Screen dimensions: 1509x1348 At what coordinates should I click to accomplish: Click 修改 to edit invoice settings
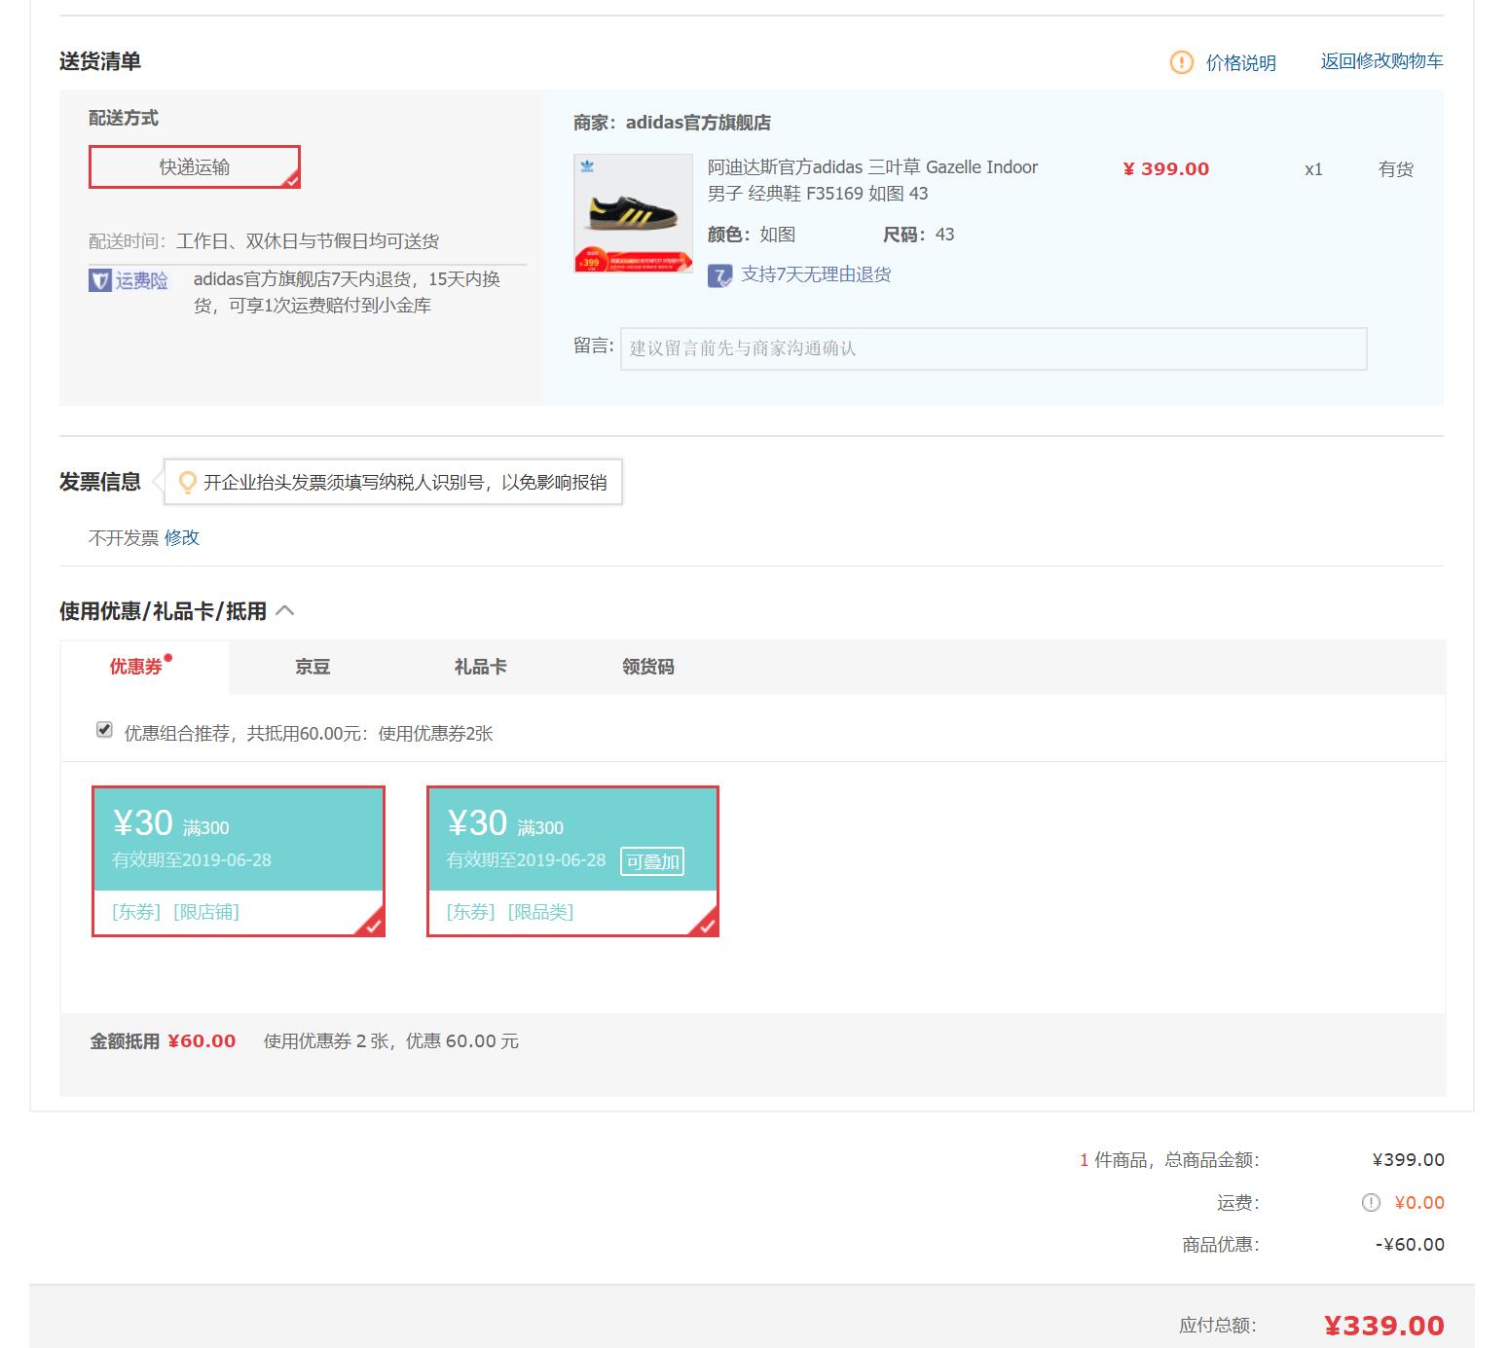point(182,537)
